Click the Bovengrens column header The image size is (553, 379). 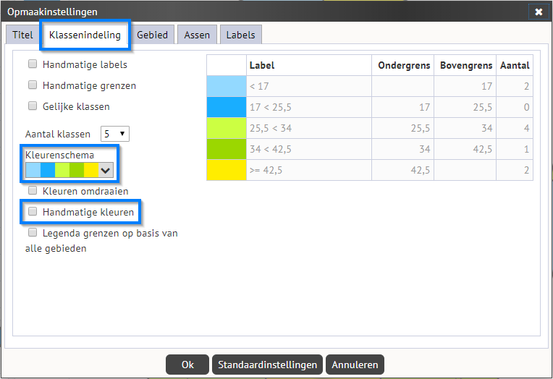click(465, 65)
